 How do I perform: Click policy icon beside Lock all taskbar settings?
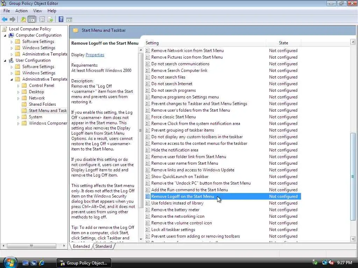tap(148, 230)
